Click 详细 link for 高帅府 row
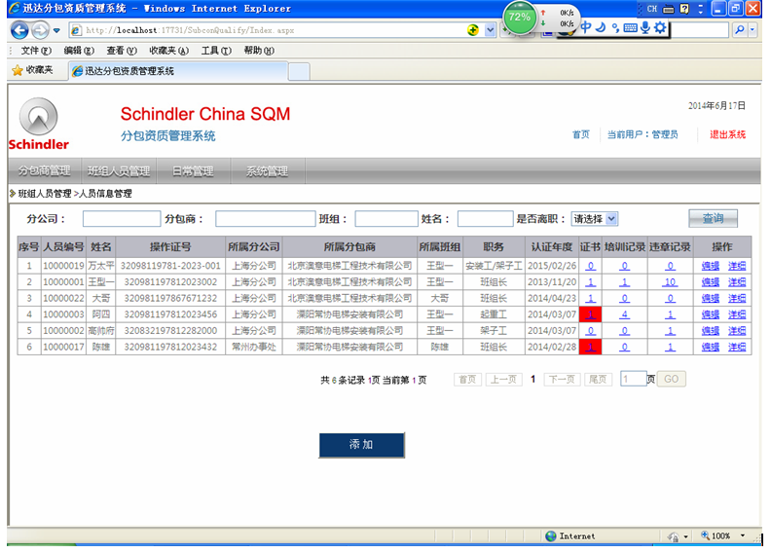The image size is (771, 553). [x=737, y=331]
